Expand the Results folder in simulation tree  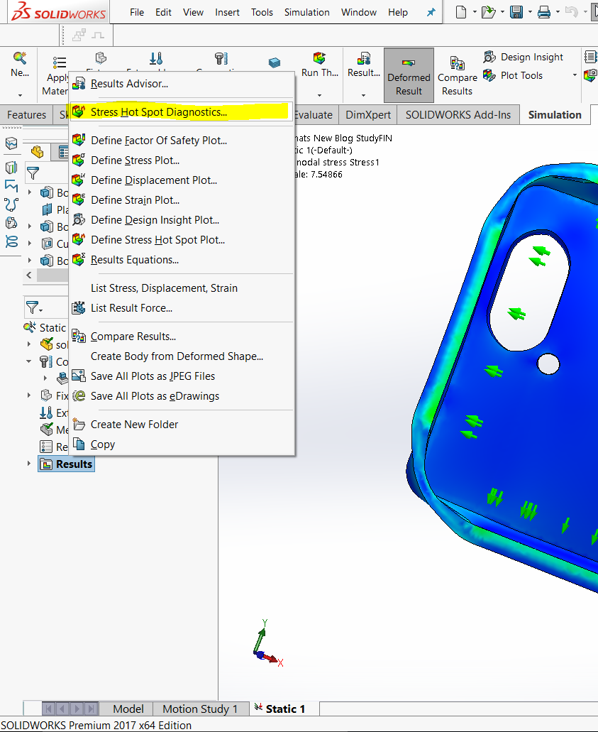pyautogui.click(x=29, y=464)
